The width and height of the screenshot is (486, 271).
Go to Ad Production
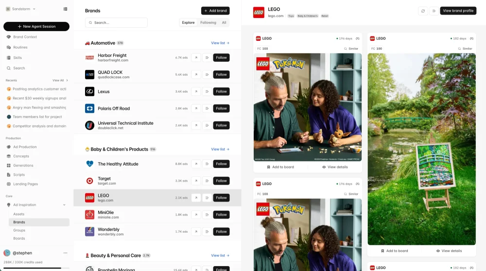[25, 147]
